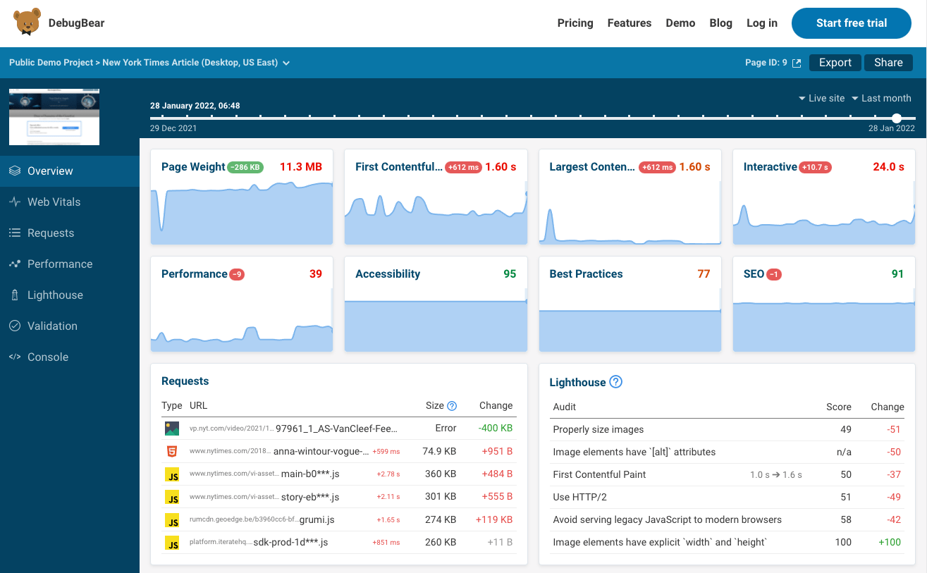Open the Blog link in header
927x573 pixels.
coord(720,23)
